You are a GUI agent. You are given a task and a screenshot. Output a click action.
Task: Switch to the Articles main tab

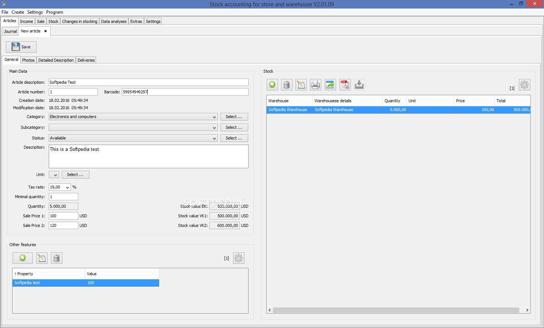tap(10, 21)
